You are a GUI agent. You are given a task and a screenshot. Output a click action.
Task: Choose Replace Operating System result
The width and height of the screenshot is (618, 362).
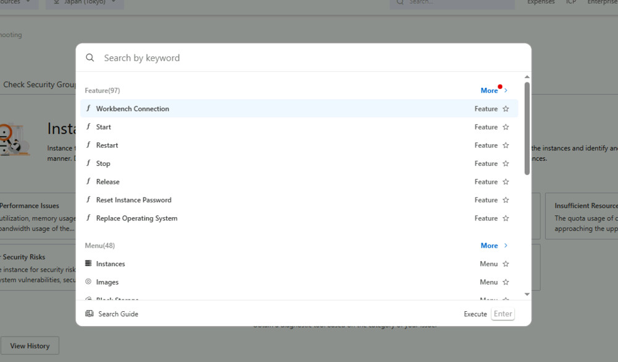click(x=137, y=218)
